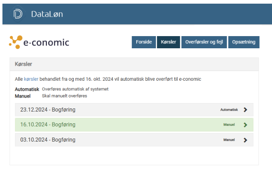Open the Overførsler og fejl tab
The image size is (272, 170).
[204, 42]
